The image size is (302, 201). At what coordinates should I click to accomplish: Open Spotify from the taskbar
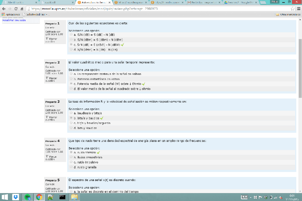tap(27, 197)
